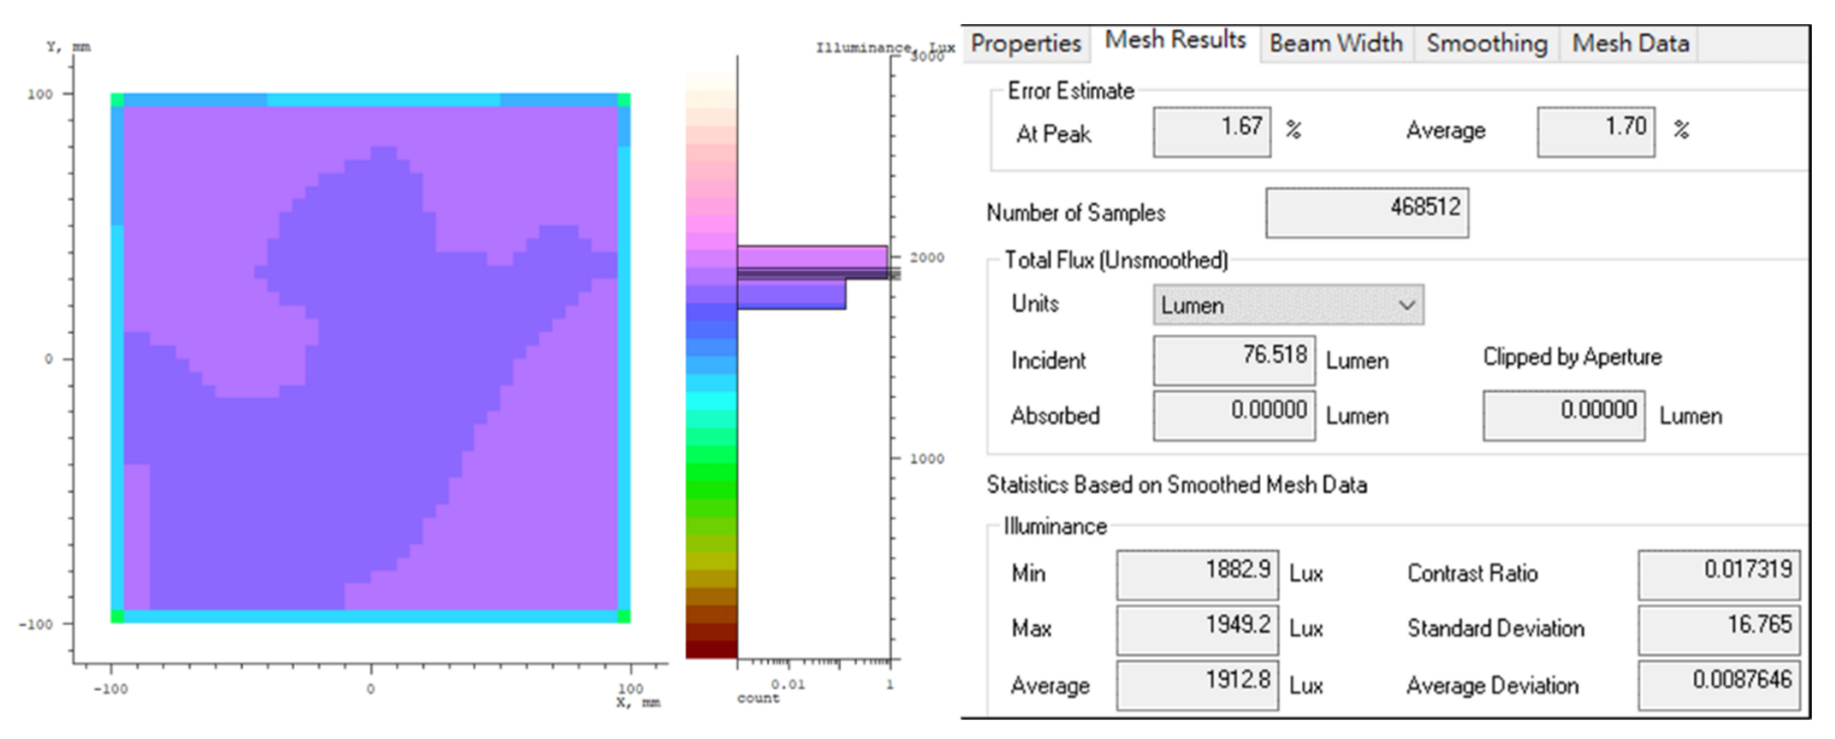Click the Incident flux value 76.518
The width and height of the screenshot is (1835, 739).
tap(1234, 360)
